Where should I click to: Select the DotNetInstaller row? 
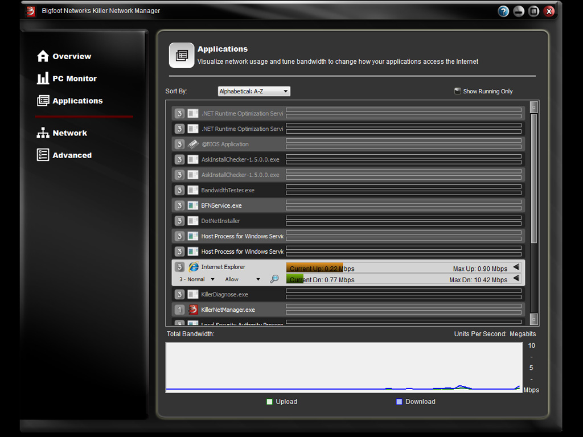(348, 221)
